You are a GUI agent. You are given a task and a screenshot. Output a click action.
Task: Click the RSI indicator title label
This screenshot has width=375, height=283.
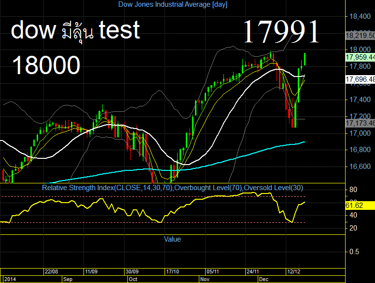172,188
